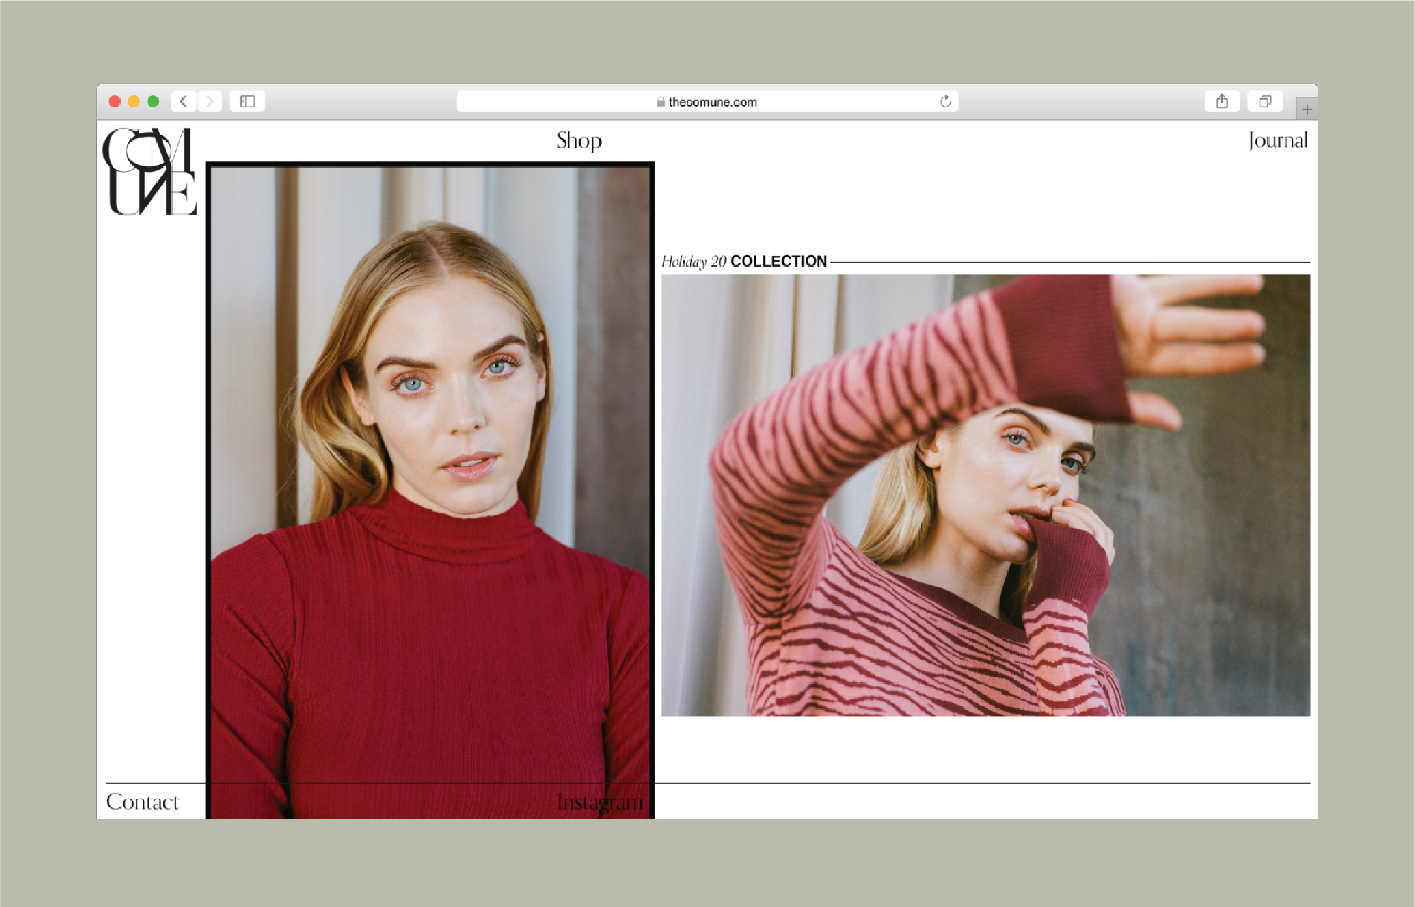Screen dimensions: 1415x907
Task: Click the red turtleneck portrait image
Action: pos(430,471)
